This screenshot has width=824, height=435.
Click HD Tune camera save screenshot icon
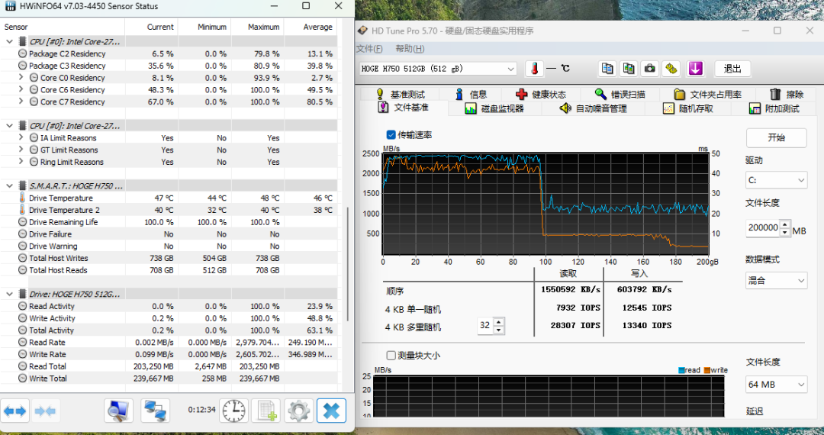pos(650,69)
